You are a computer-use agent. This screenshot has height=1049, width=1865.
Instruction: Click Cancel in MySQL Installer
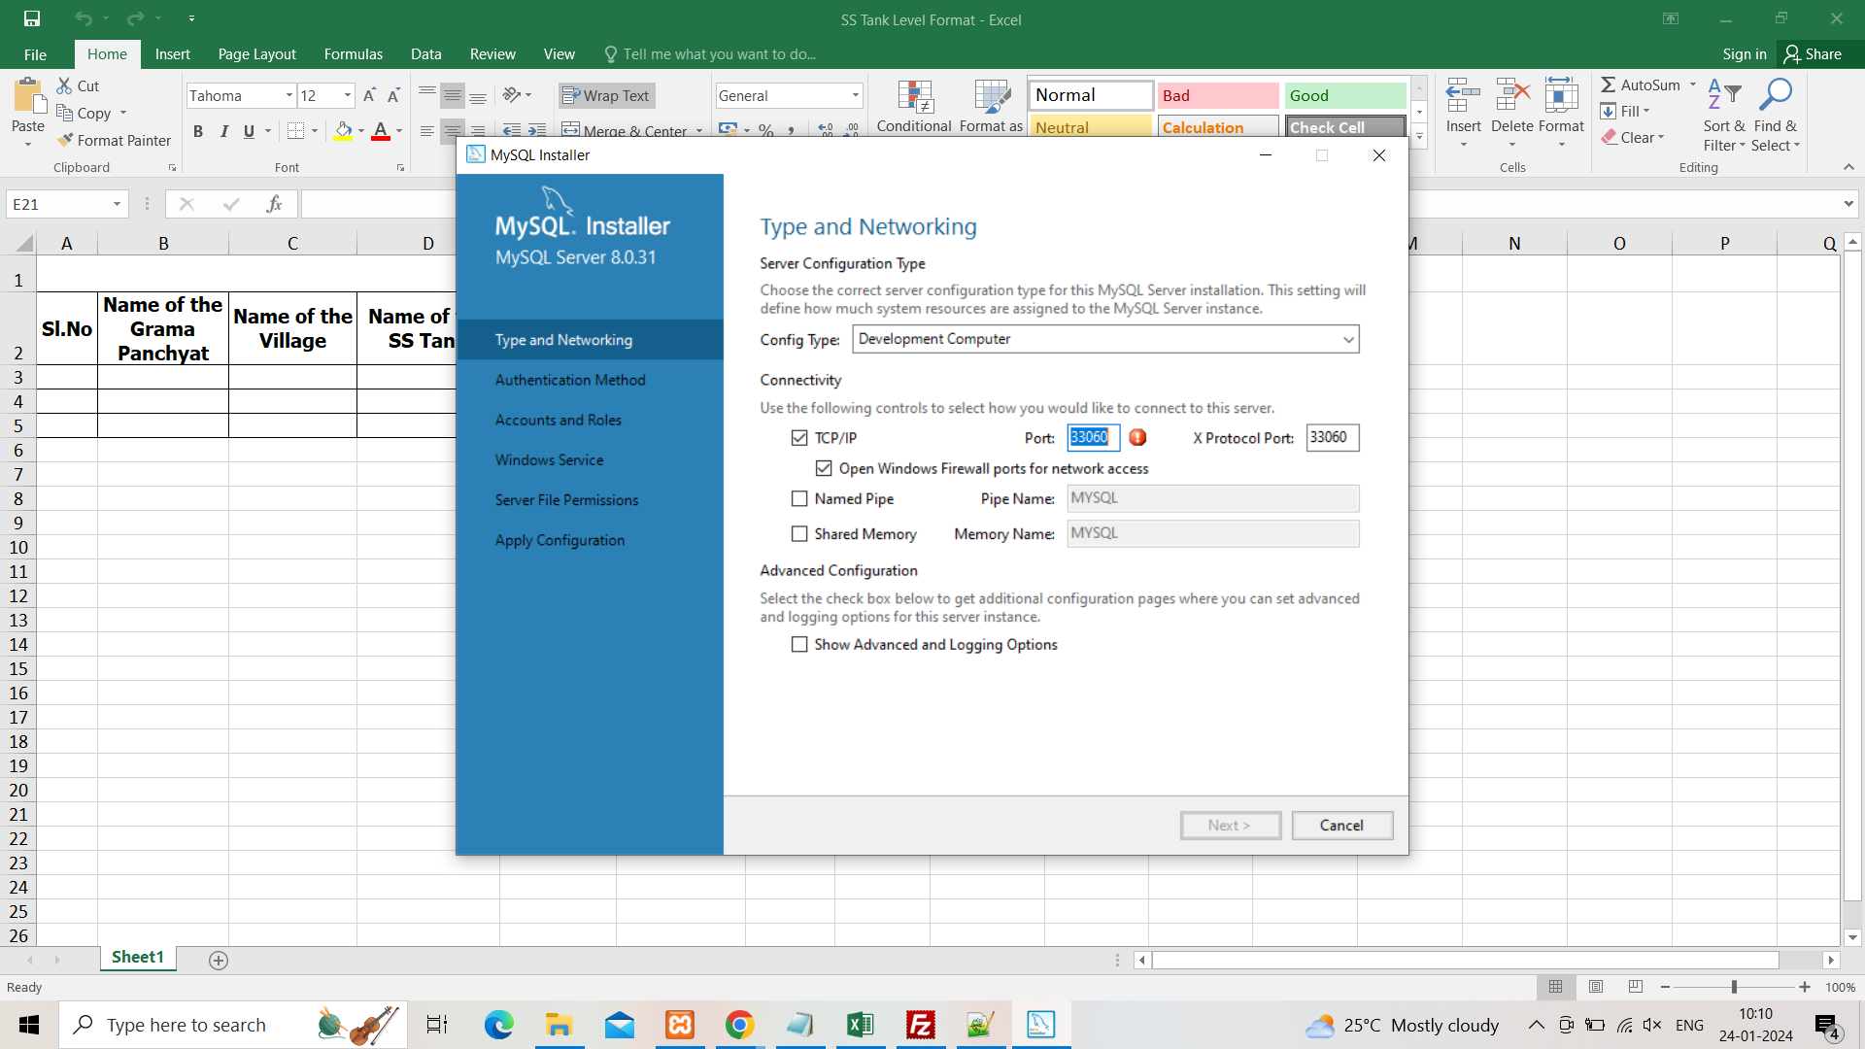(x=1341, y=826)
